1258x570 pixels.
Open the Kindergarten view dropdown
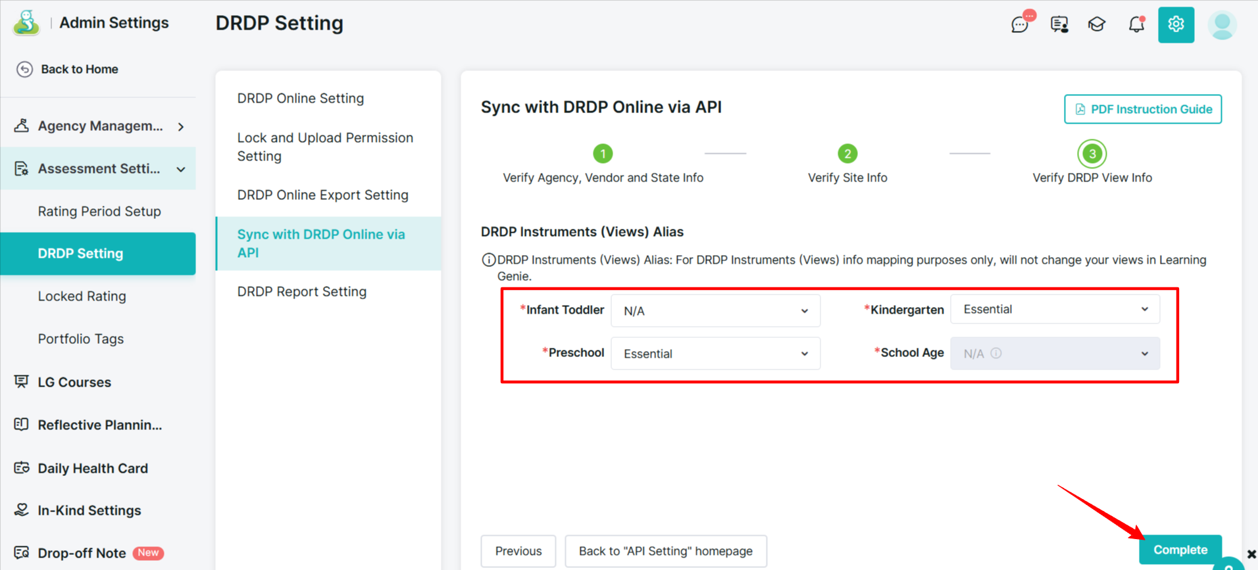(x=1055, y=309)
